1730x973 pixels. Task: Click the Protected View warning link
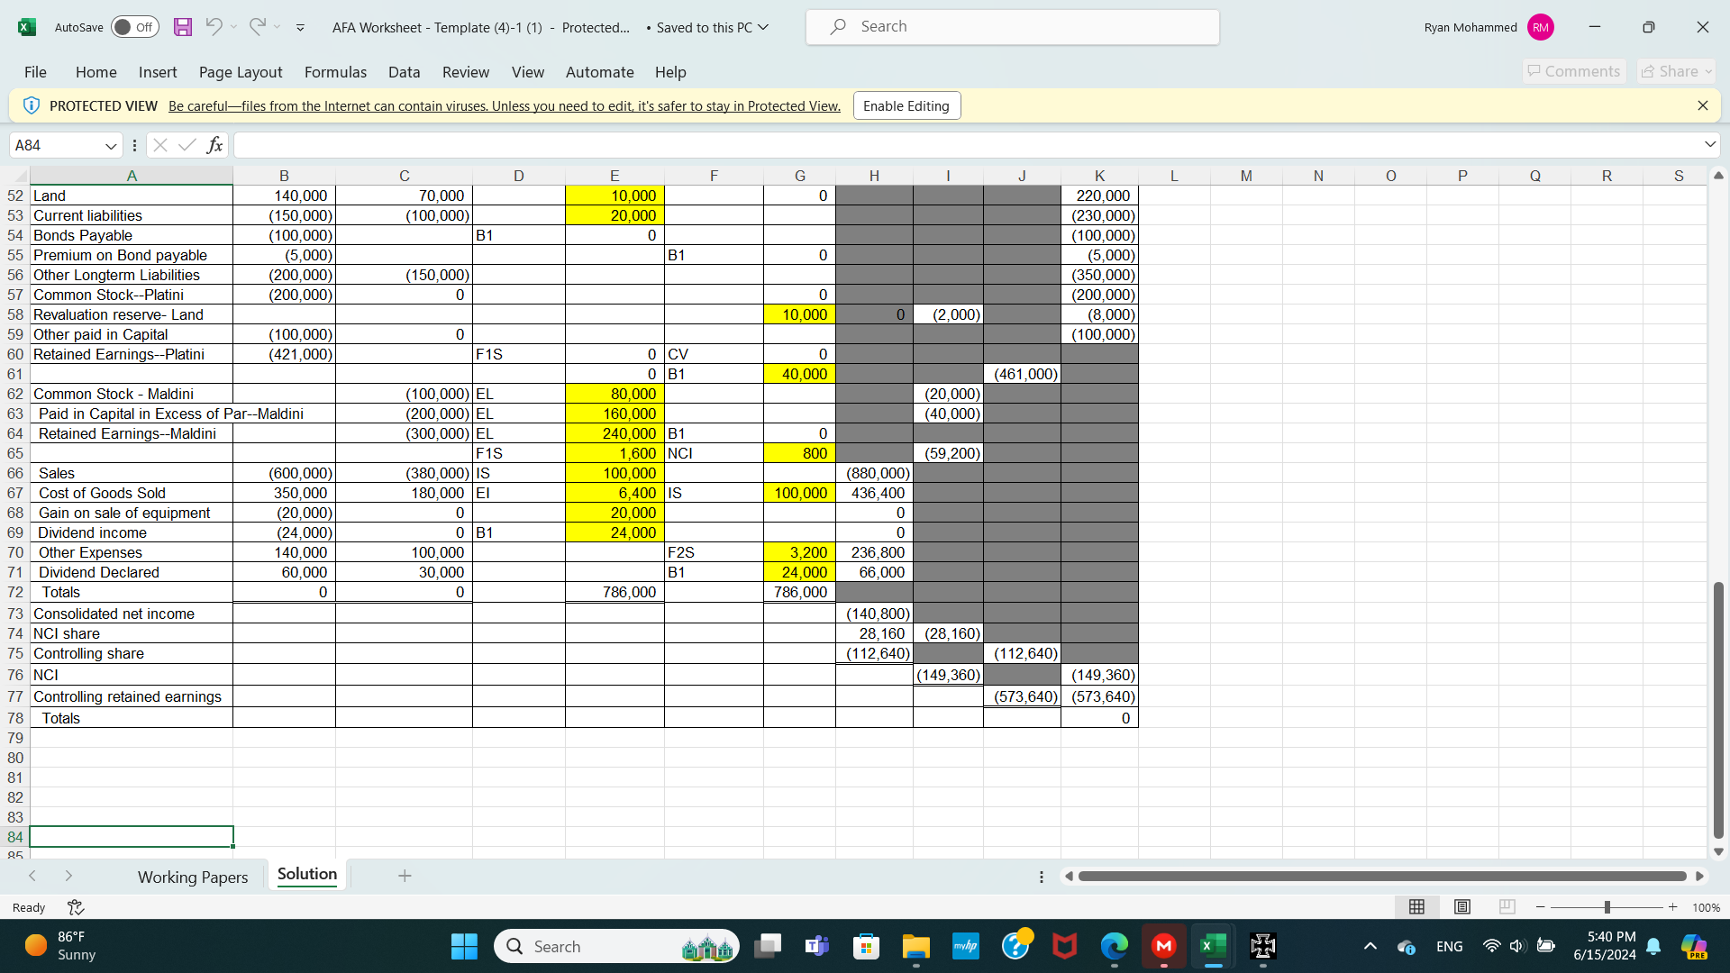point(504,106)
